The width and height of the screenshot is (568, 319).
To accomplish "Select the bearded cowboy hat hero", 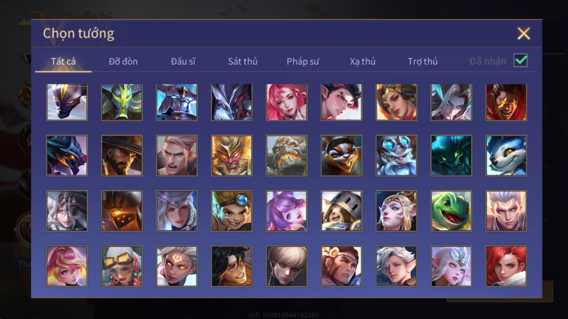I will tap(122, 156).
